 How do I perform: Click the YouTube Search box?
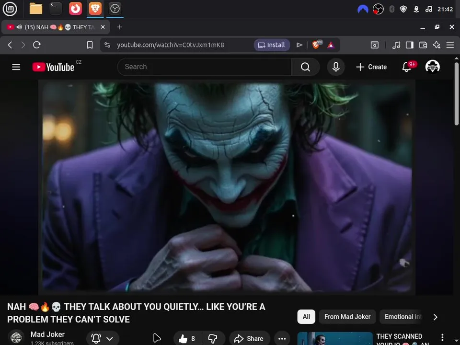pos(205,67)
